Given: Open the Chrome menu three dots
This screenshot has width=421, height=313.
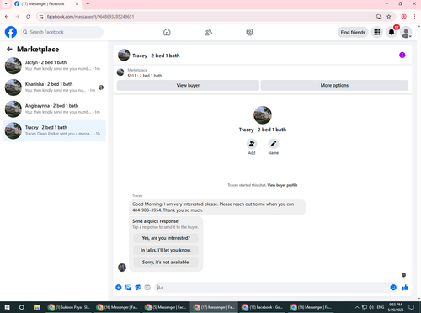Looking at the screenshot, I should (x=414, y=17).
